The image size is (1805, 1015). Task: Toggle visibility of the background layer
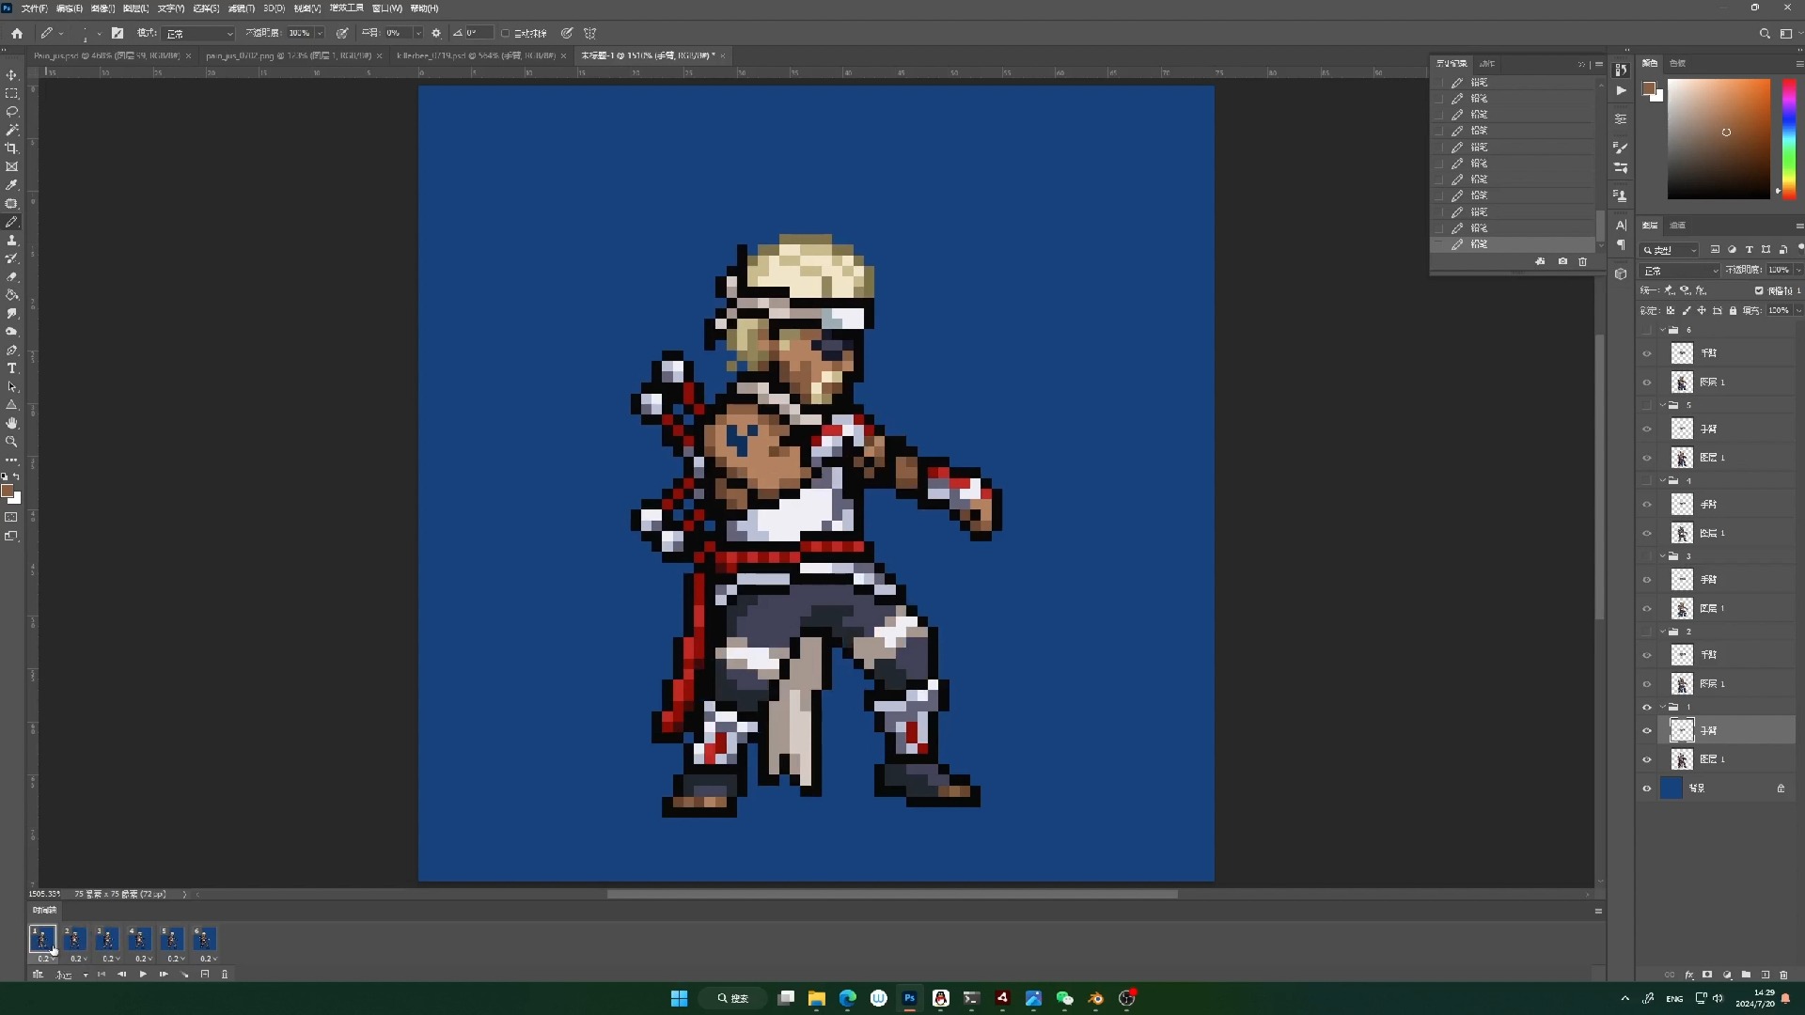1647,789
